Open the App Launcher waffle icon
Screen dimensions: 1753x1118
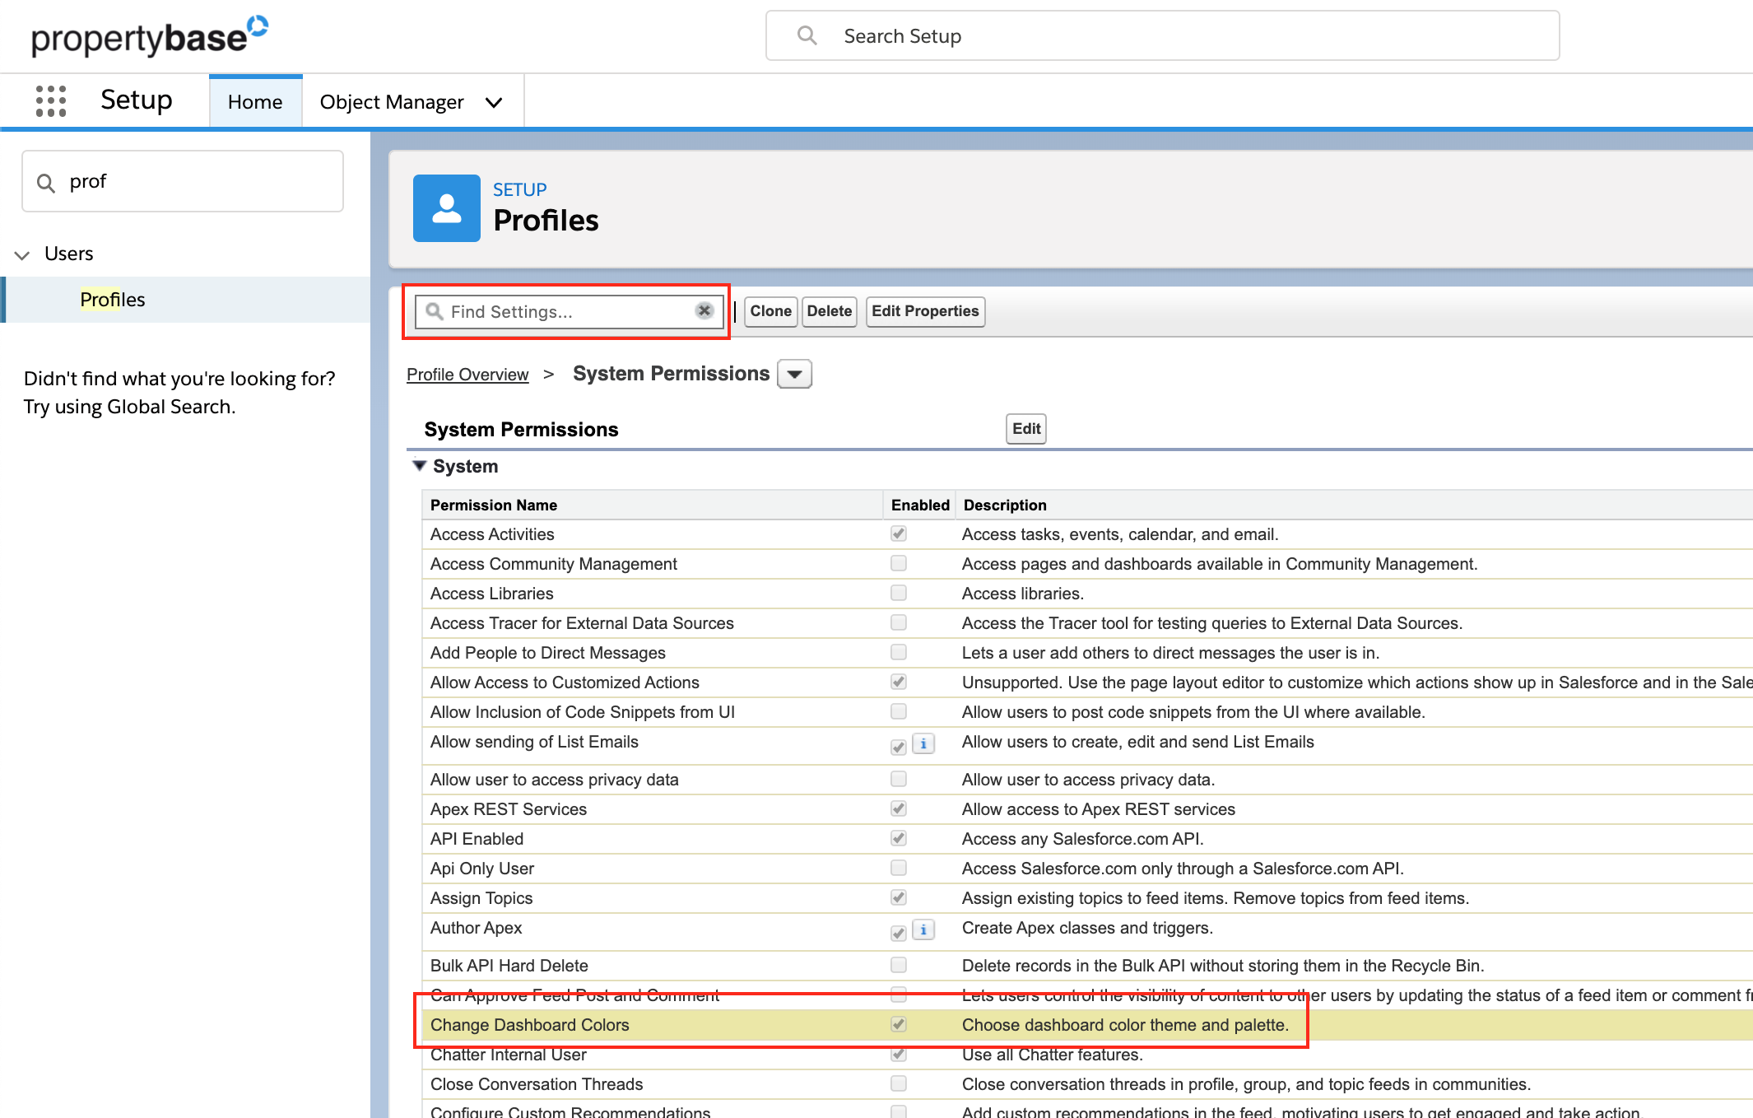tap(51, 100)
